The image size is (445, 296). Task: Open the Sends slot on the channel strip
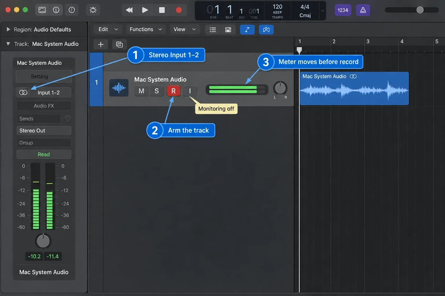pos(39,119)
